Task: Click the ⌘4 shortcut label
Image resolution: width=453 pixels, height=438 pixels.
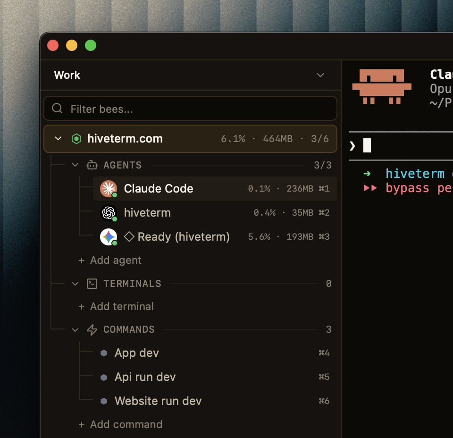Action: click(324, 353)
